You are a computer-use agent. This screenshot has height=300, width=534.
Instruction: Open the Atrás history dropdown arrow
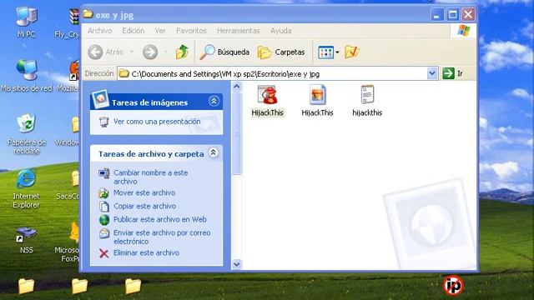[132, 52]
